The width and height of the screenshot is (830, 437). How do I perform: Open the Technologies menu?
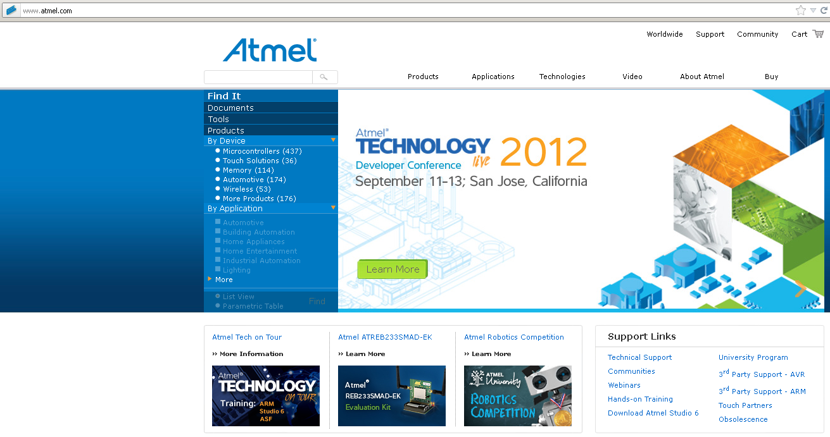[x=562, y=77]
